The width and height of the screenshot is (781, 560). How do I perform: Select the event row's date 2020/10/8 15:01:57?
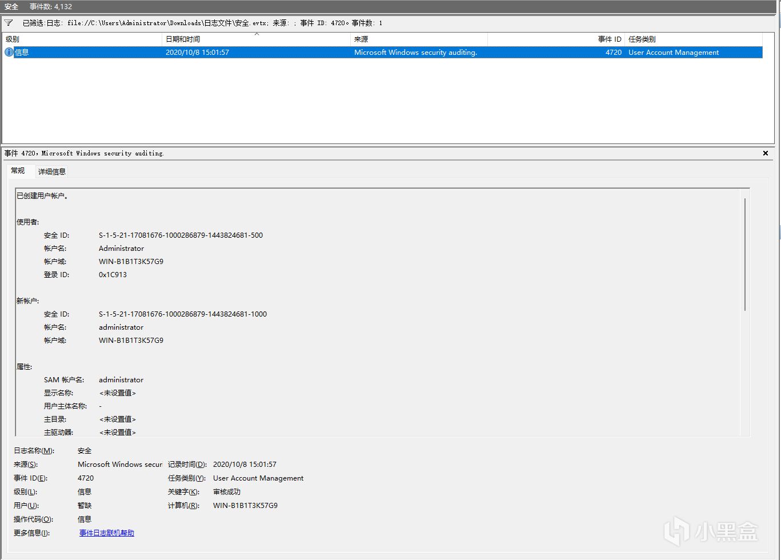pyautogui.click(x=197, y=53)
